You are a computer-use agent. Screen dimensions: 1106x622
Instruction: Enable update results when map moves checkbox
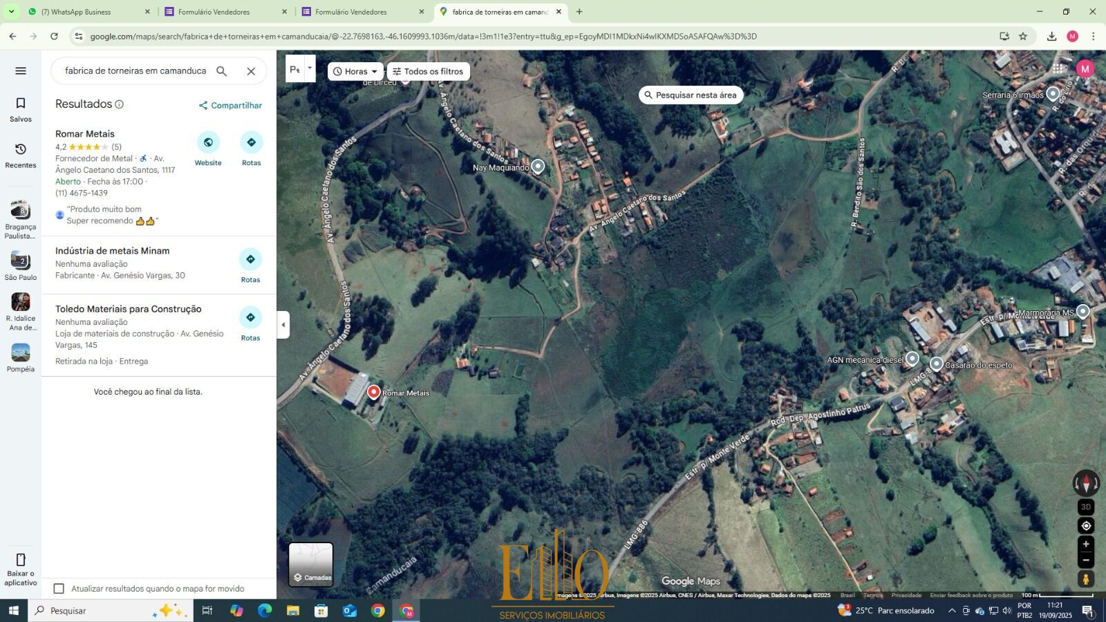59,589
